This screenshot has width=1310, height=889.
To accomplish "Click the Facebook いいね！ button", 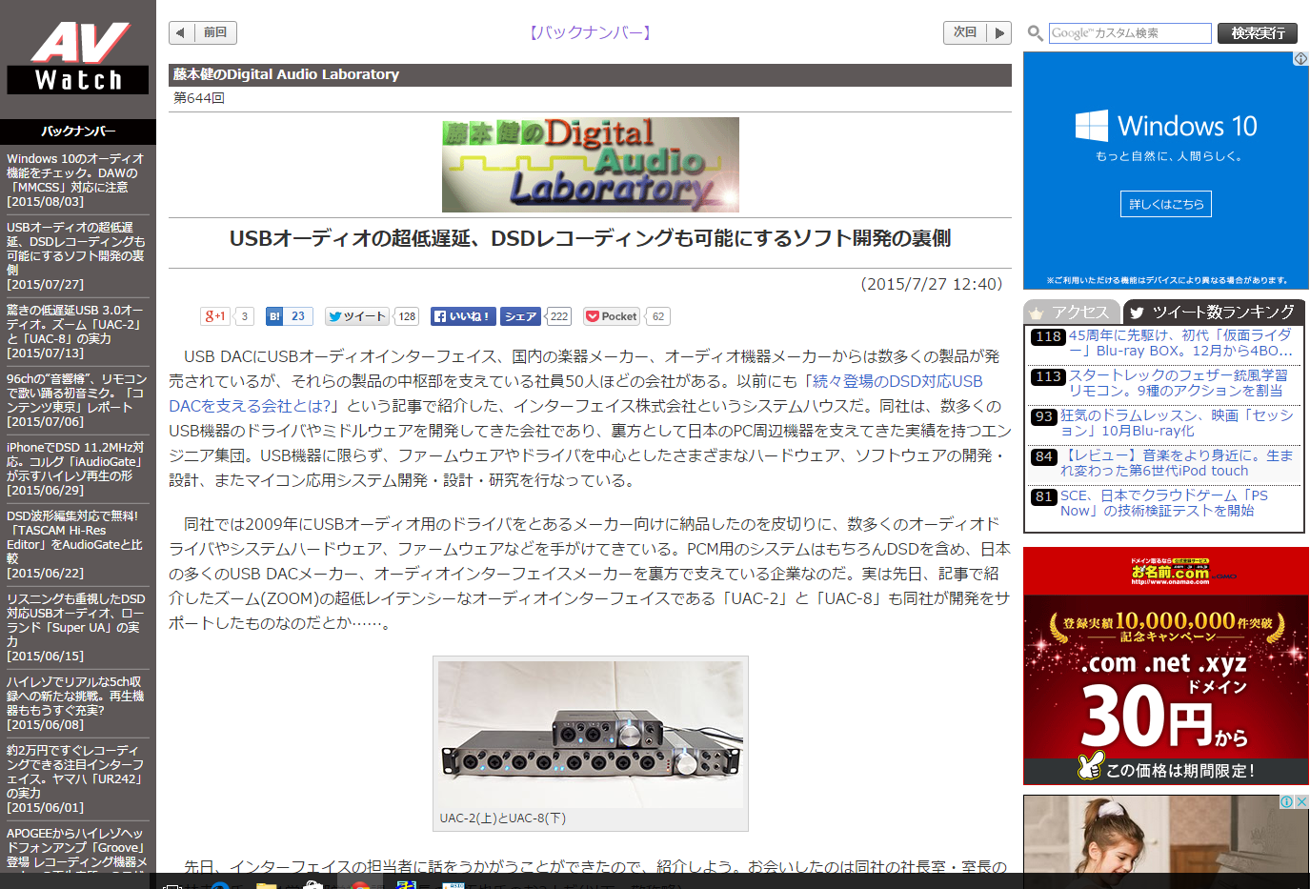I will [x=463, y=316].
